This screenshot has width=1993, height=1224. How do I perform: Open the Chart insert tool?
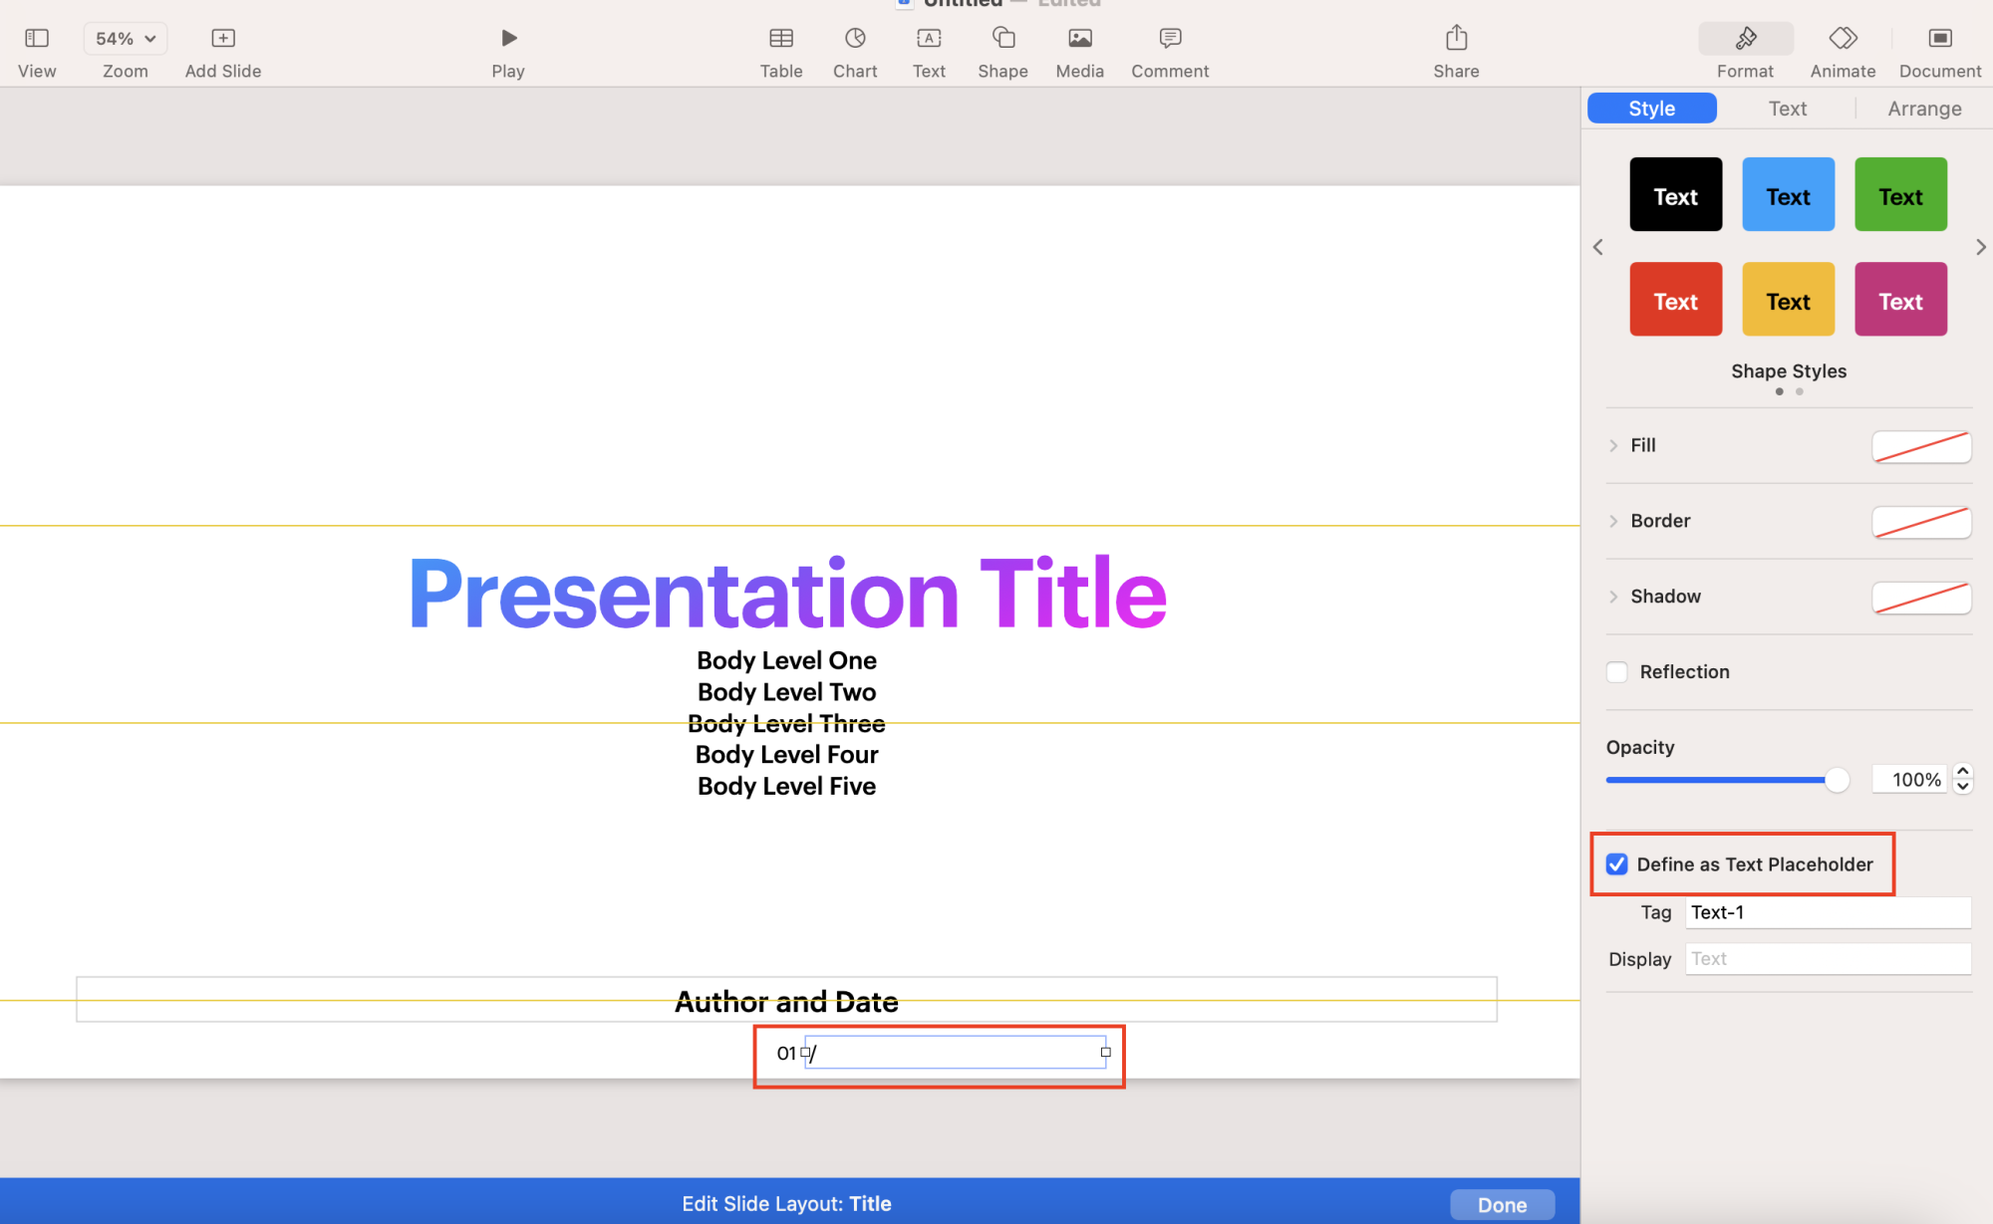854,39
